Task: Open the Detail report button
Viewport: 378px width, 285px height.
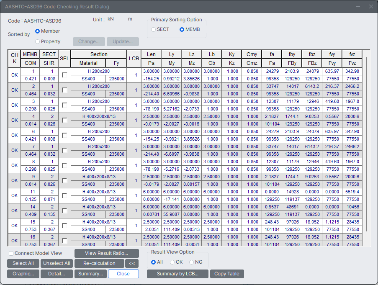Action: tap(57, 274)
